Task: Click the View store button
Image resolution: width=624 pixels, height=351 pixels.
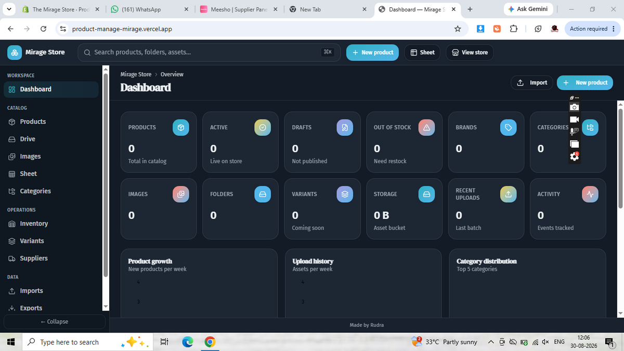Action: 469,53
